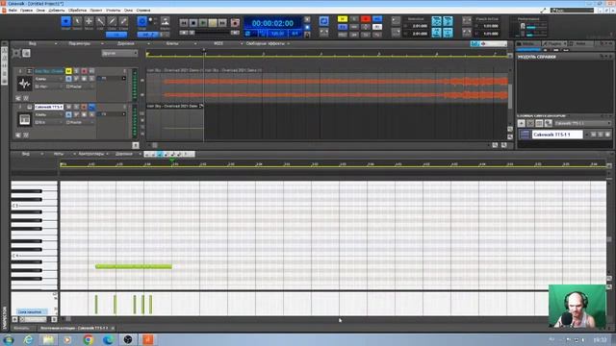Open Справка menu
616x346 pixels.
pos(143,11)
